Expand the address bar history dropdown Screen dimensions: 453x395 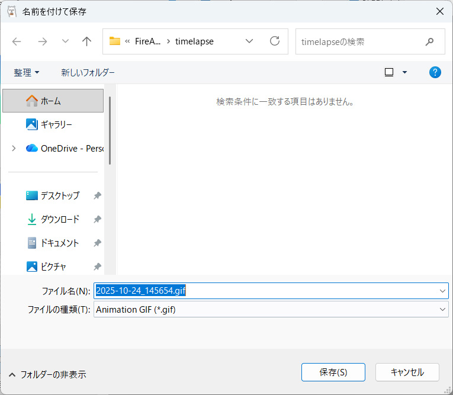point(249,41)
